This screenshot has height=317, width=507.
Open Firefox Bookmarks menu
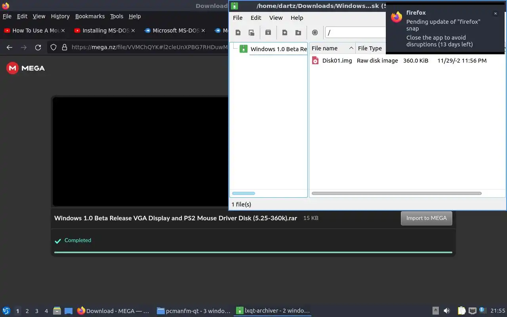coord(90,16)
